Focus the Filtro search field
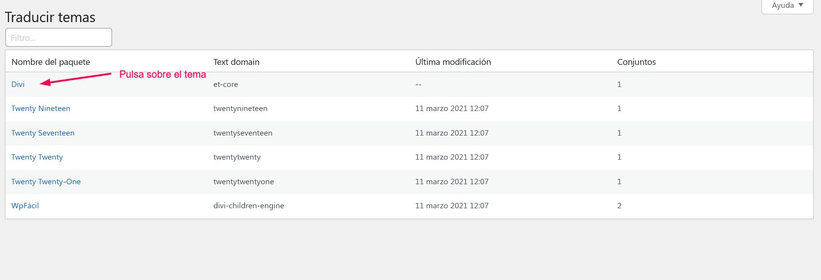 point(58,37)
